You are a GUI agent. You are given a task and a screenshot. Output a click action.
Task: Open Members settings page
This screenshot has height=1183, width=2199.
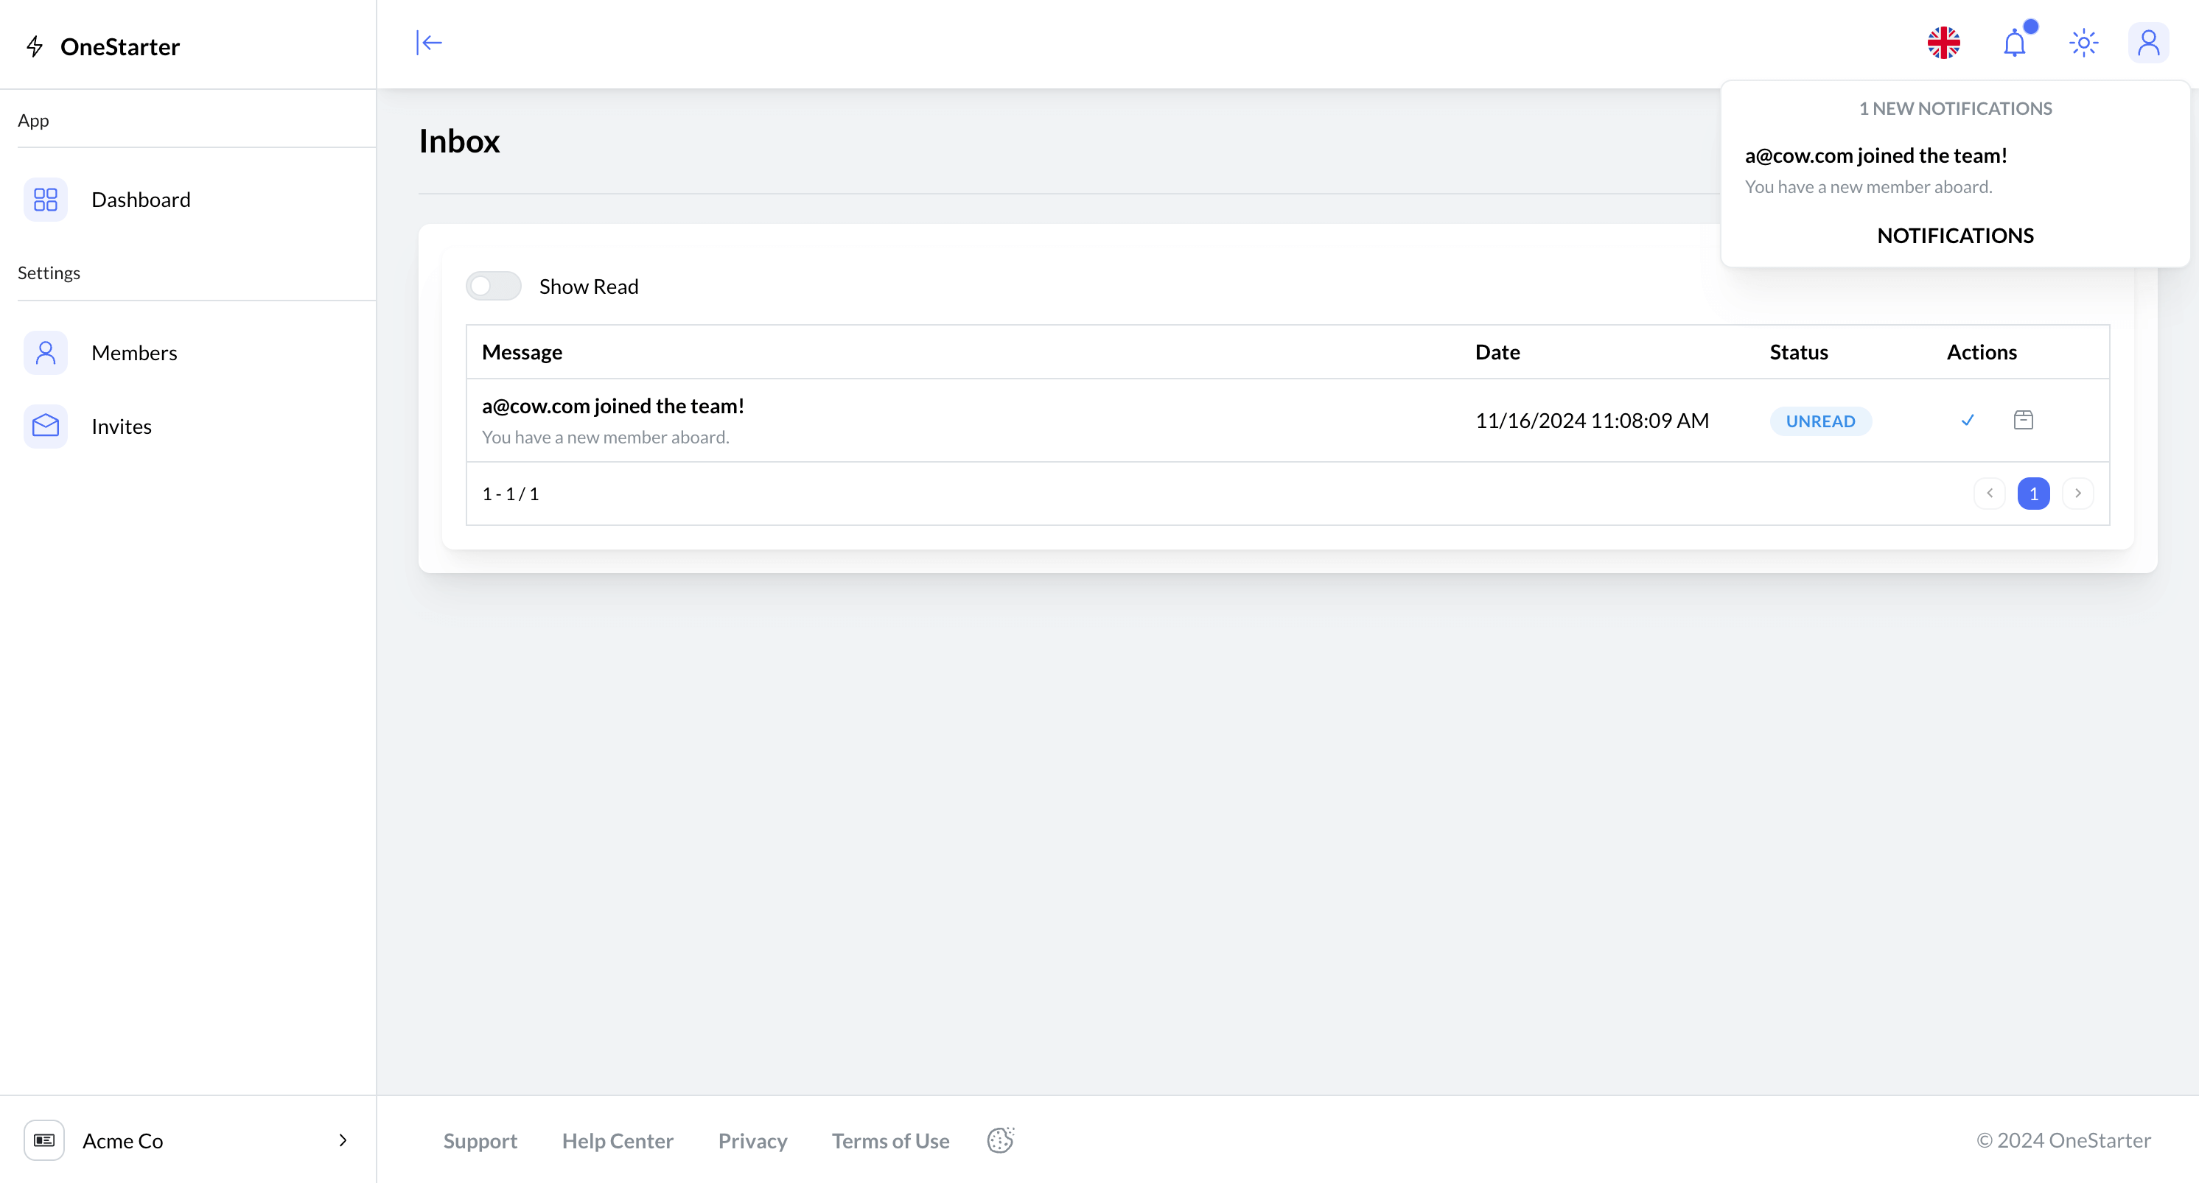pyautogui.click(x=134, y=353)
